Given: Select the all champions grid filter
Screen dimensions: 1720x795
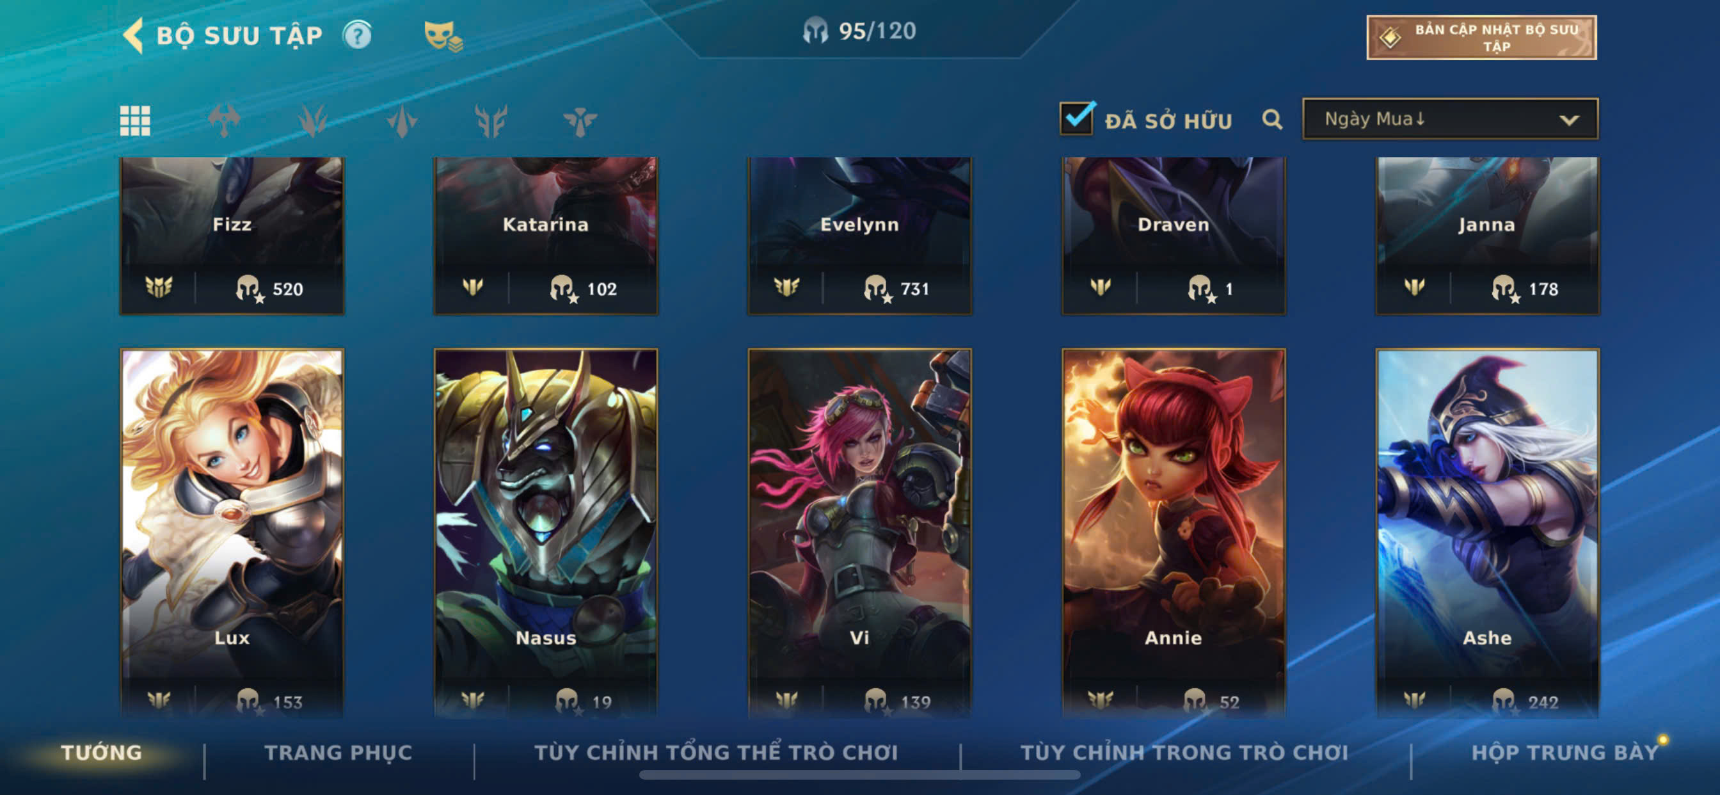Looking at the screenshot, I should click(x=135, y=121).
